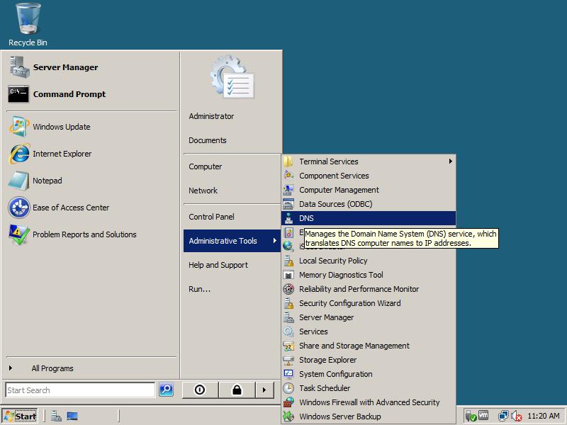The width and height of the screenshot is (567, 425).
Task: Launch Internet Explorer icon
Action: click(x=19, y=154)
